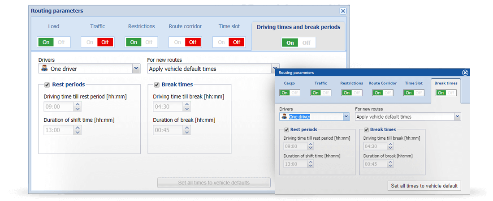The height and width of the screenshot is (201, 493).
Task: Expand For new routes dropdown in small dialog
Action: (x=457, y=116)
